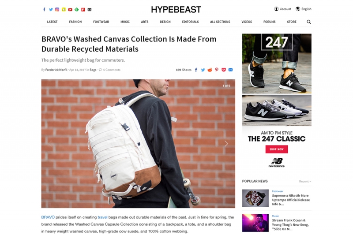Go to the Footwear section
The image size is (353, 235).
point(101,22)
